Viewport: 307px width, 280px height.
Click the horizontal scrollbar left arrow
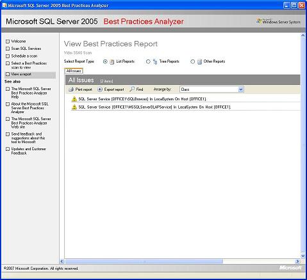[x=62, y=261]
